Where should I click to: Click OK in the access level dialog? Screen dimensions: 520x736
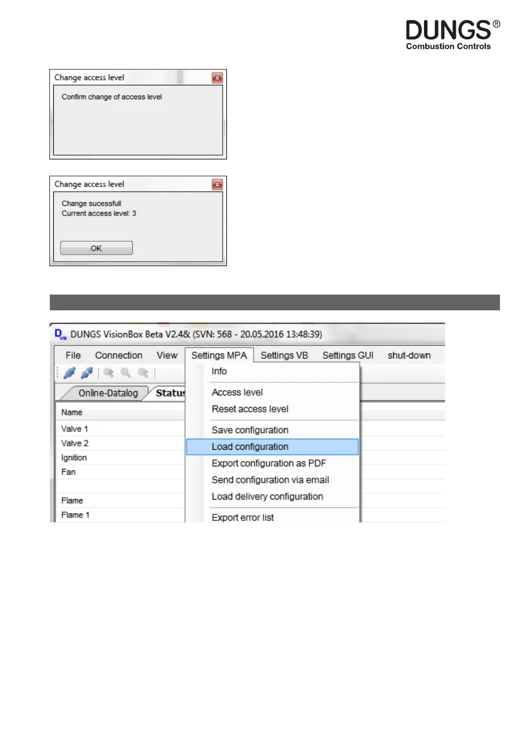[x=96, y=248]
